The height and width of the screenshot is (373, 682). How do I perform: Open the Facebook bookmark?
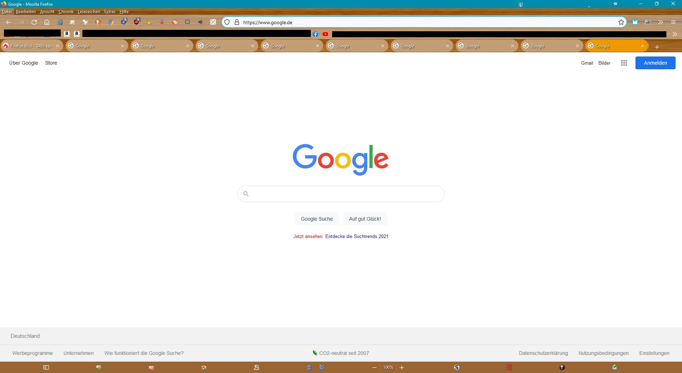click(x=315, y=34)
